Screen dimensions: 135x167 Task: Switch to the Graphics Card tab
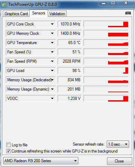point(16,14)
